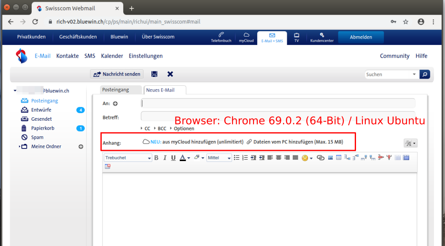Open the font color picker arrow

point(188,157)
